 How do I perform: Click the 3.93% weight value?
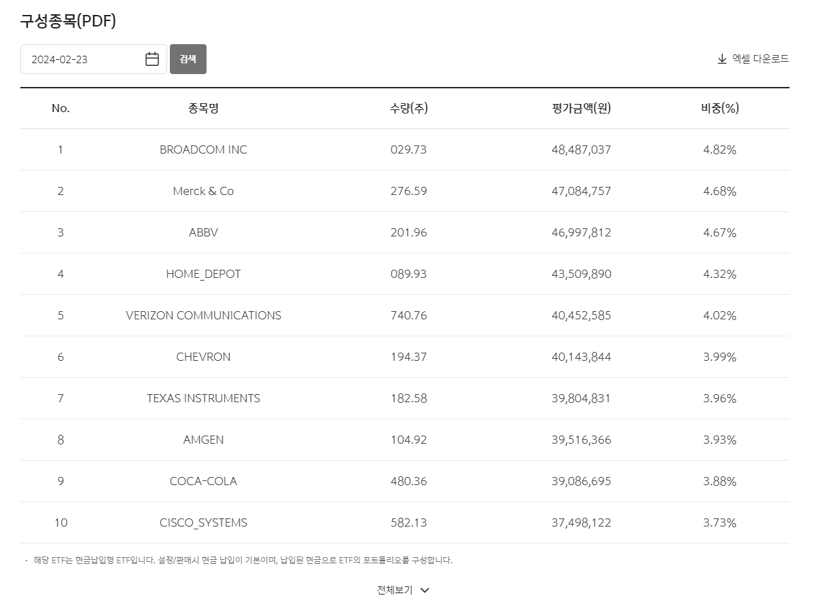[720, 440]
